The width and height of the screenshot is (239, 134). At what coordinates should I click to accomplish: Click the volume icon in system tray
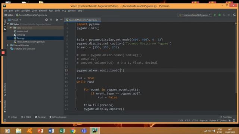point(209,131)
